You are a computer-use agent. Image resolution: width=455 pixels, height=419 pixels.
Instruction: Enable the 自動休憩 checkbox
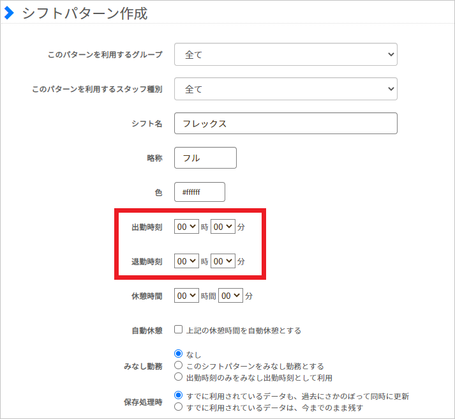click(179, 330)
